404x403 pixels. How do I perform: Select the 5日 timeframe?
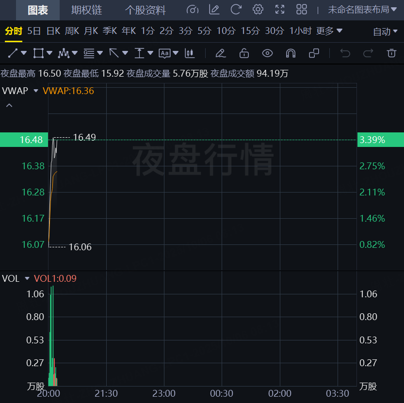pos(34,31)
